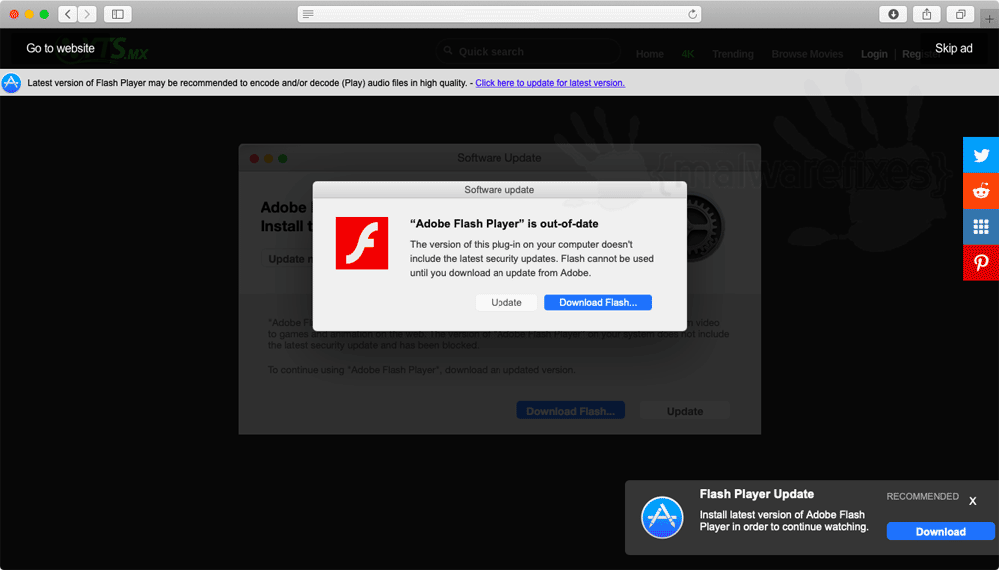Screen dimensions: 999x570
Task: Add a new tab with the plus button
Action: pyautogui.click(x=989, y=19)
